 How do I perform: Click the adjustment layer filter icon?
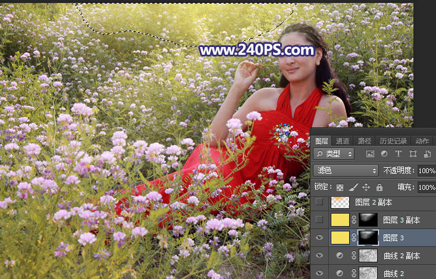point(384,153)
